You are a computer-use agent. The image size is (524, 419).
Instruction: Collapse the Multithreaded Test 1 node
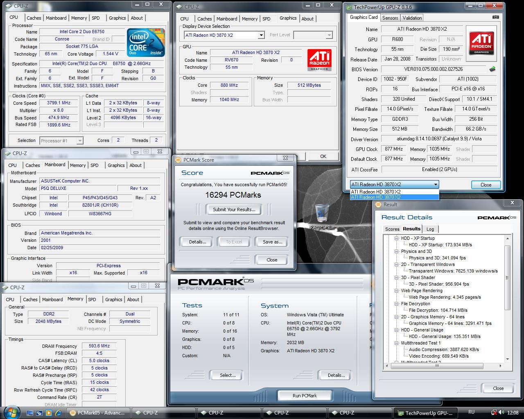[x=396, y=343]
